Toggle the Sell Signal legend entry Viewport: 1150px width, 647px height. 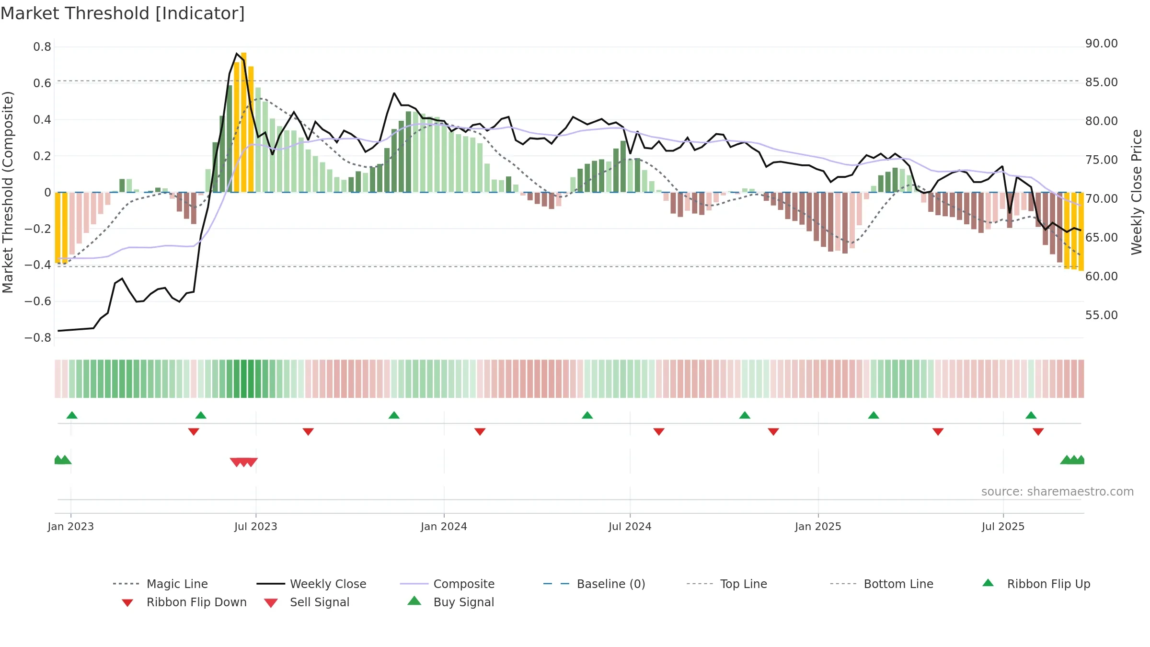click(307, 602)
